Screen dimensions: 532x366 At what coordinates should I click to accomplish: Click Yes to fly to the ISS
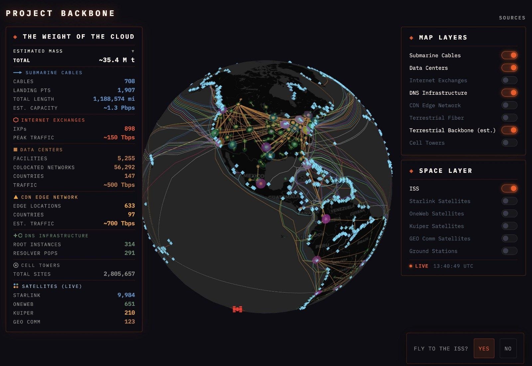point(484,348)
